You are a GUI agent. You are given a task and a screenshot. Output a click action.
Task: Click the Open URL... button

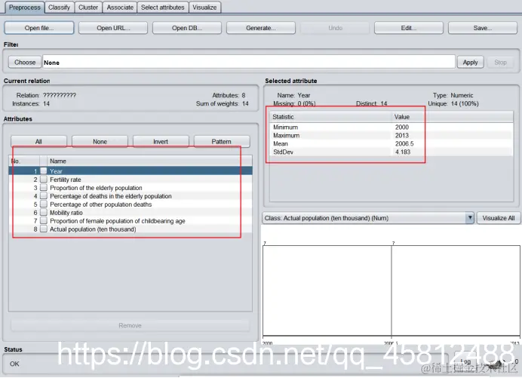point(113,28)
